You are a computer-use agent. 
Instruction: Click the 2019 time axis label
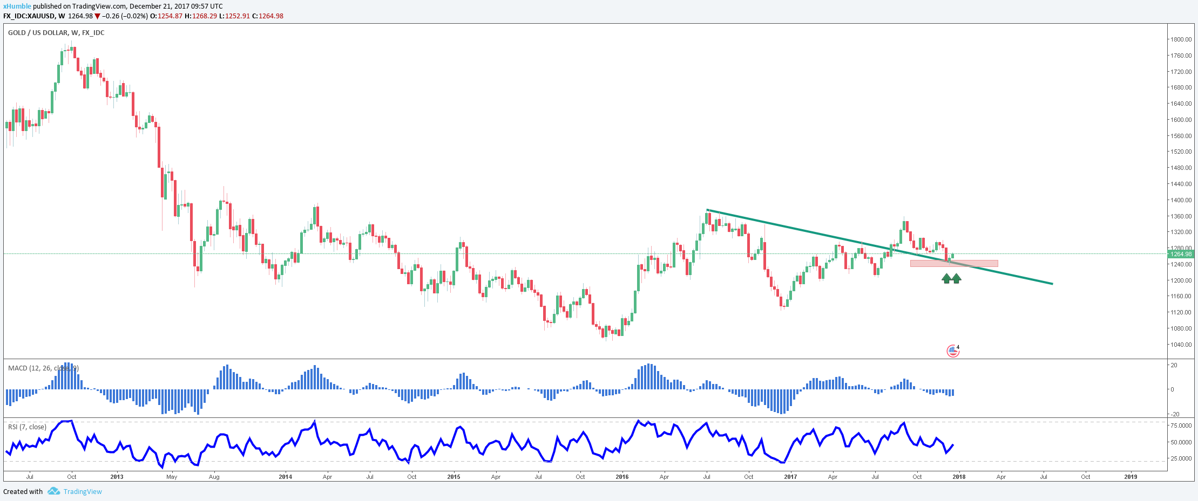click(x=1131, y=477)
